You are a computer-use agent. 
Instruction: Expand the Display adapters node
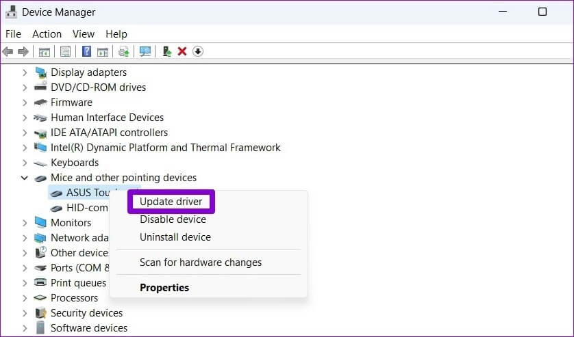25,72
